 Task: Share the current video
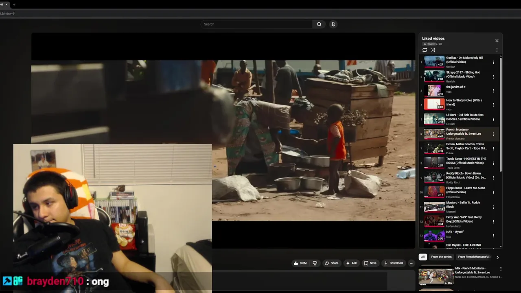331,263
